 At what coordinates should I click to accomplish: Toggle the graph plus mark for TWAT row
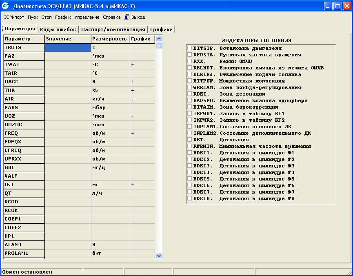pos(133,65)
